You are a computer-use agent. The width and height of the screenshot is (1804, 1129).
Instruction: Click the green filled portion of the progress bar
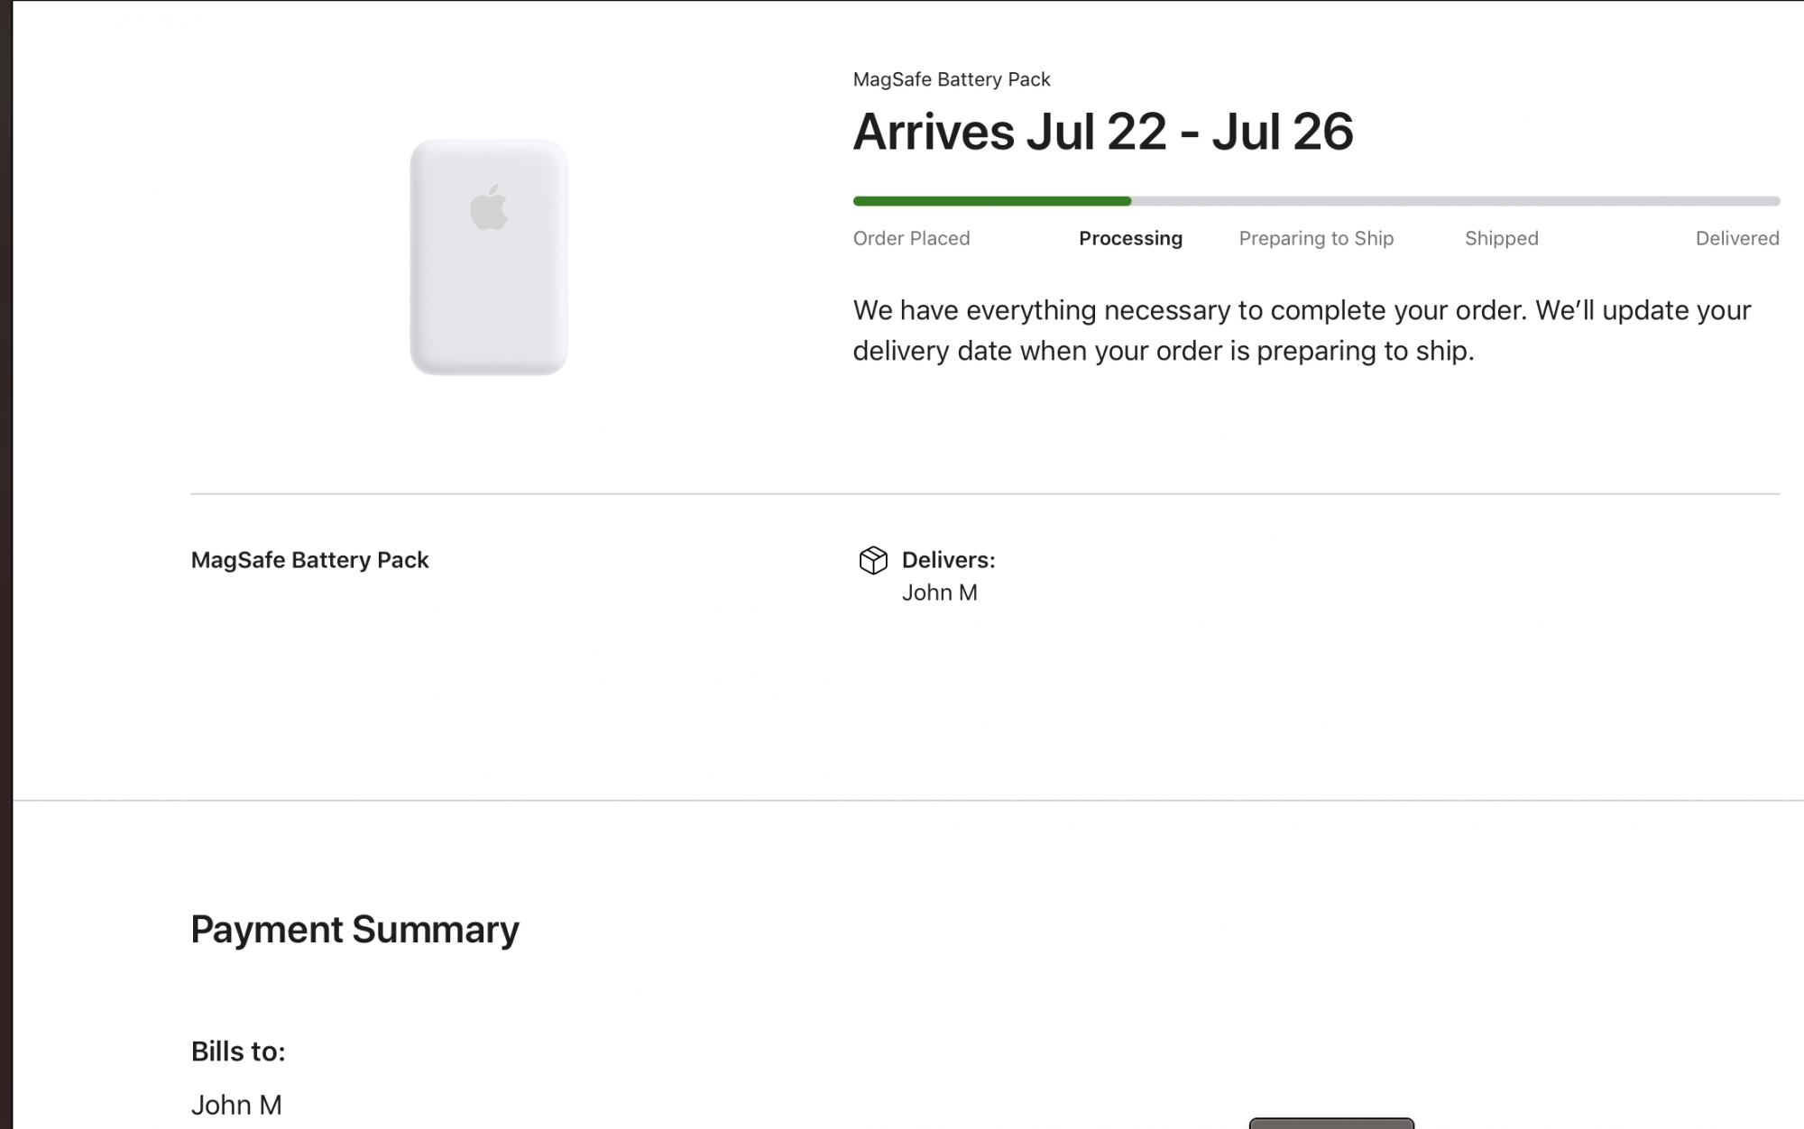pos(991,201)
